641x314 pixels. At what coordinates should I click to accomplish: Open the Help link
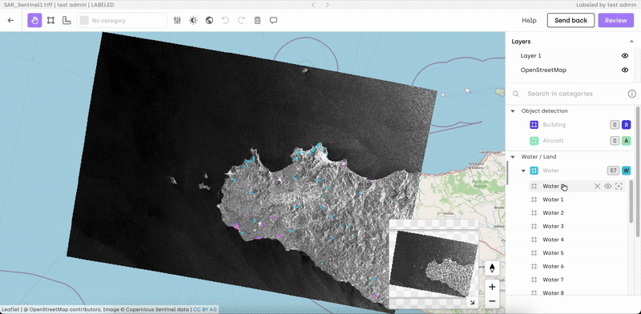(x=529, y=21)
